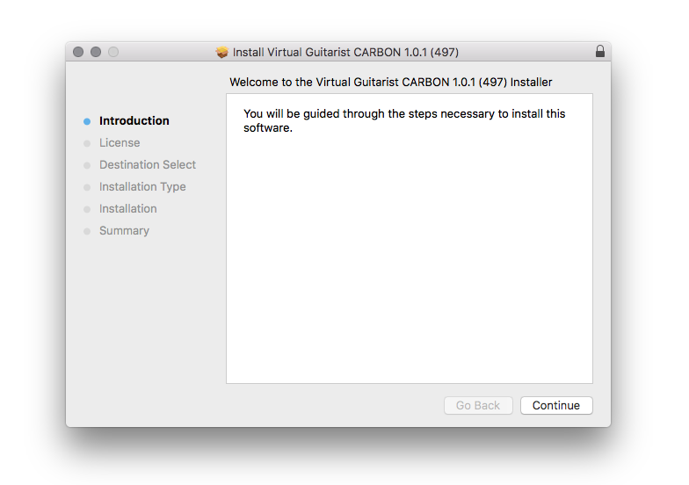Minimize the installer window
689x485 pixels.
point(96,52)
